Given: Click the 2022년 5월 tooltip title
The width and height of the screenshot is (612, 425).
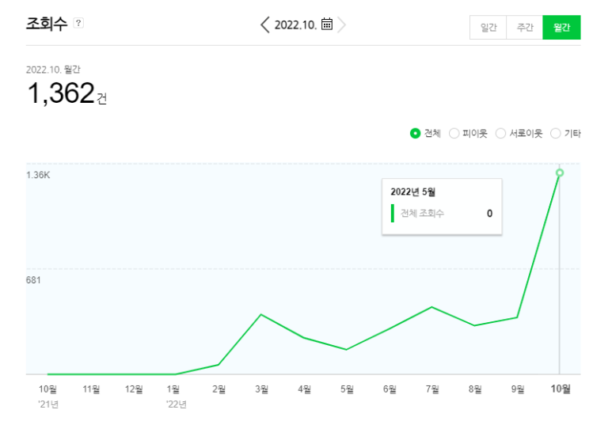Looking at the screenshot, I should tap(413, 192).
